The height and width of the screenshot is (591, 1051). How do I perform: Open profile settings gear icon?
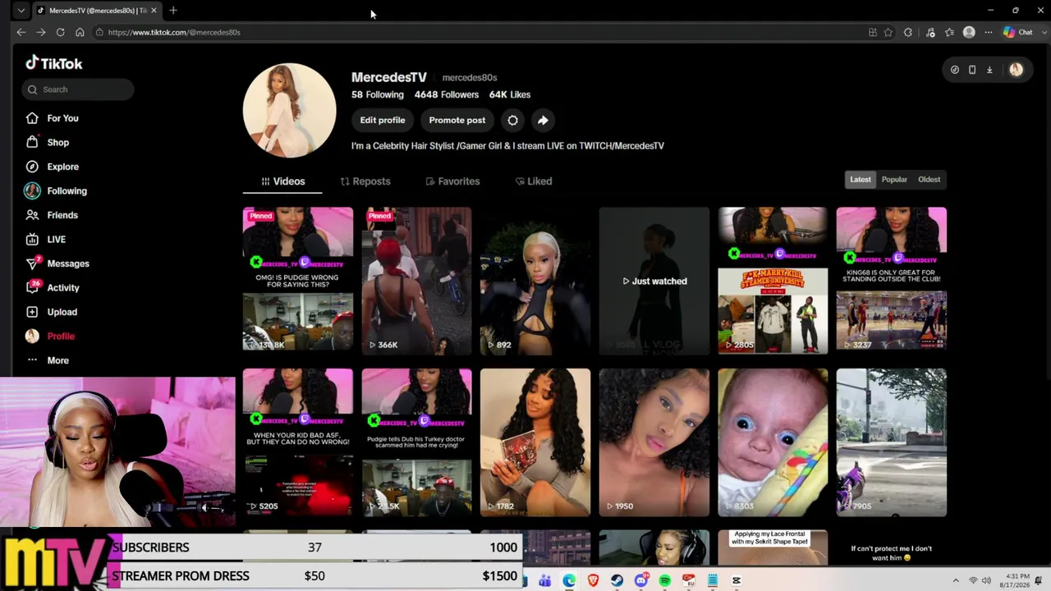coord(512,120)
